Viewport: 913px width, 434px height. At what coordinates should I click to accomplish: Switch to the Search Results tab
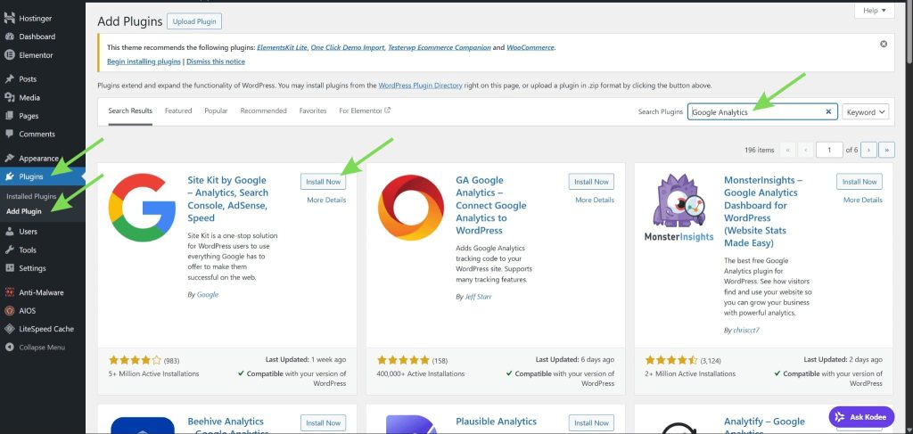coord(130,111)
